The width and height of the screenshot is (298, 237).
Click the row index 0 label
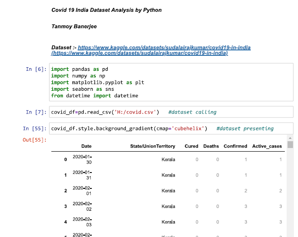point(65,159)
